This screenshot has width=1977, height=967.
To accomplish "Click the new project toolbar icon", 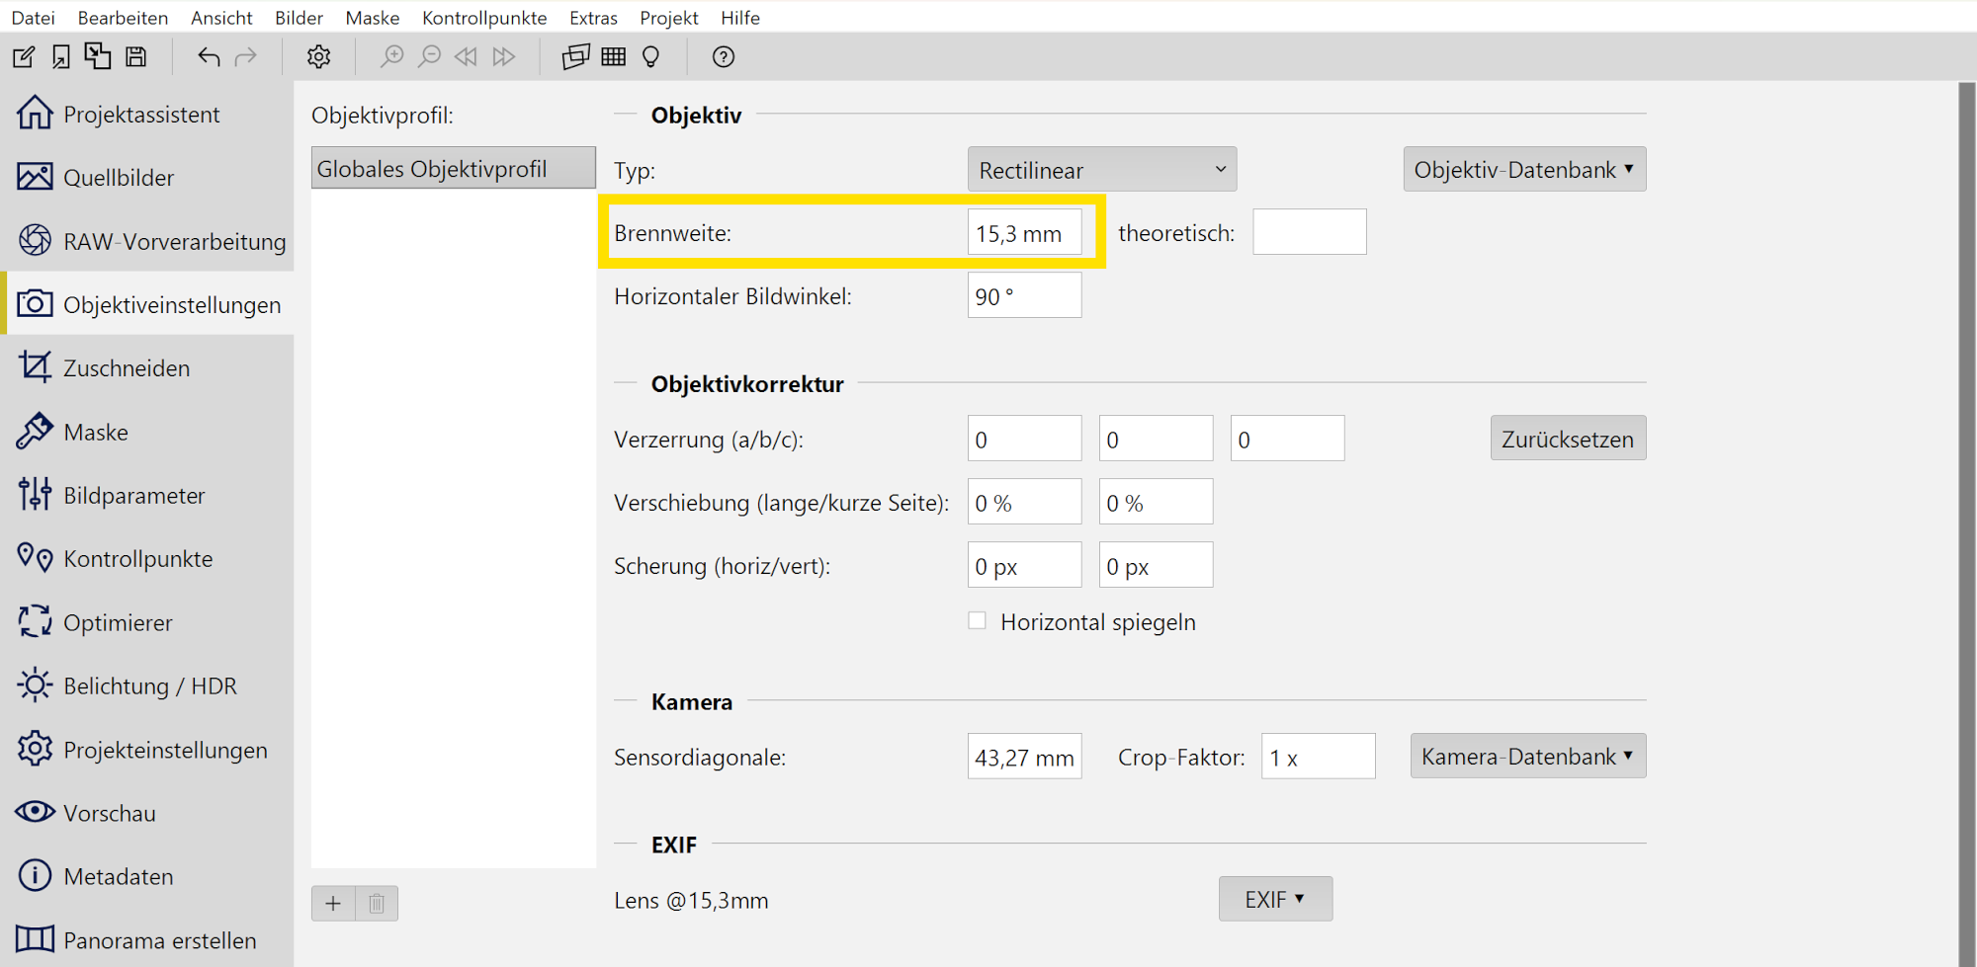I will [24, 57].
